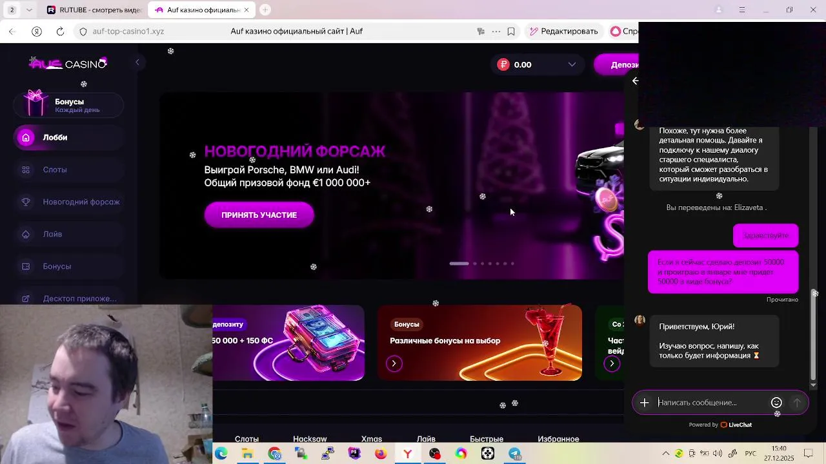
Task: Open Yandex Browser taskbar icon
Action: click(408, 454)
